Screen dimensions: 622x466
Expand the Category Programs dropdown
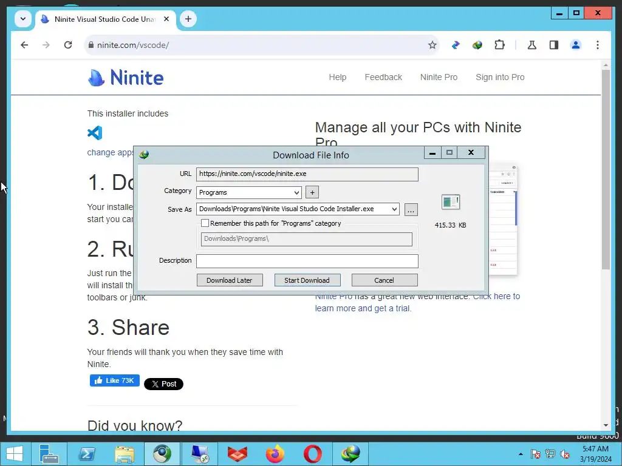(x=296, y=192)
